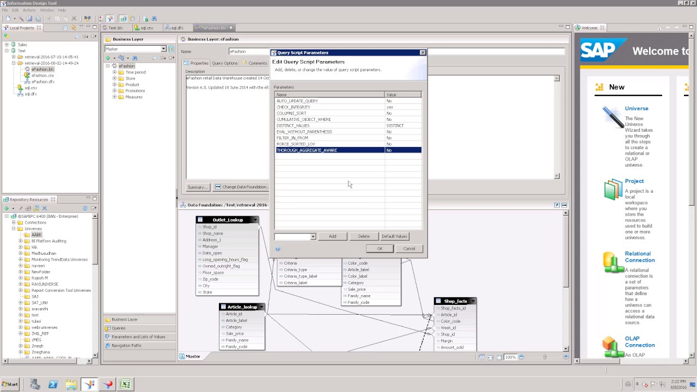The width and height of the screenshot is (697, 392).
Task: Collapse the Universes folder in Repository Resources
Action: 14,229
